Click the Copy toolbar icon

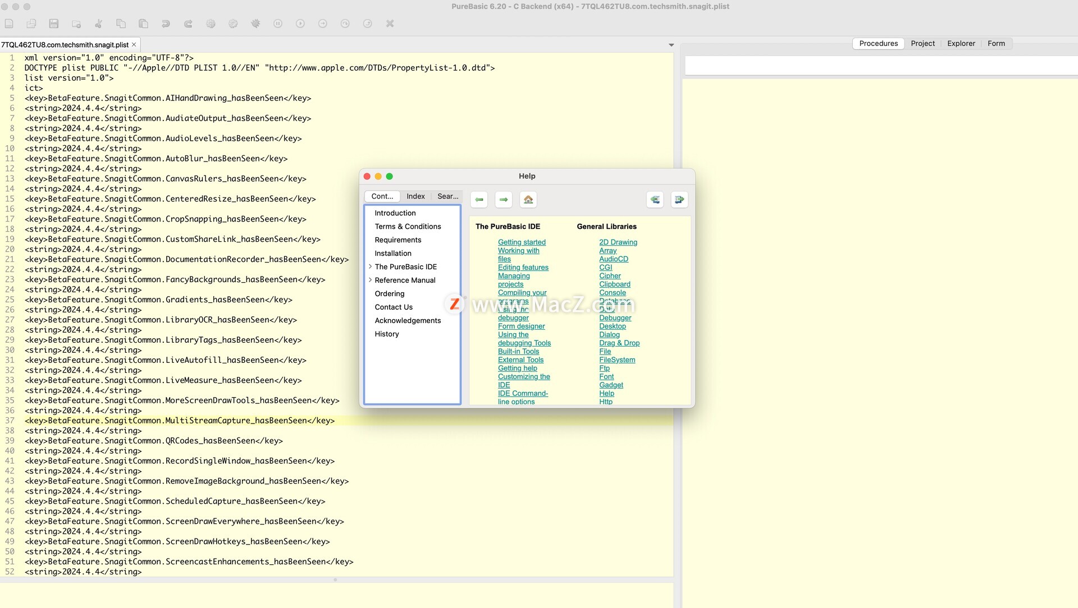(121, 24)
